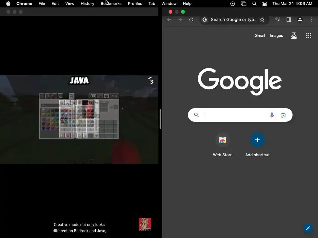Open the Chrome application menu

click(24, 4)
